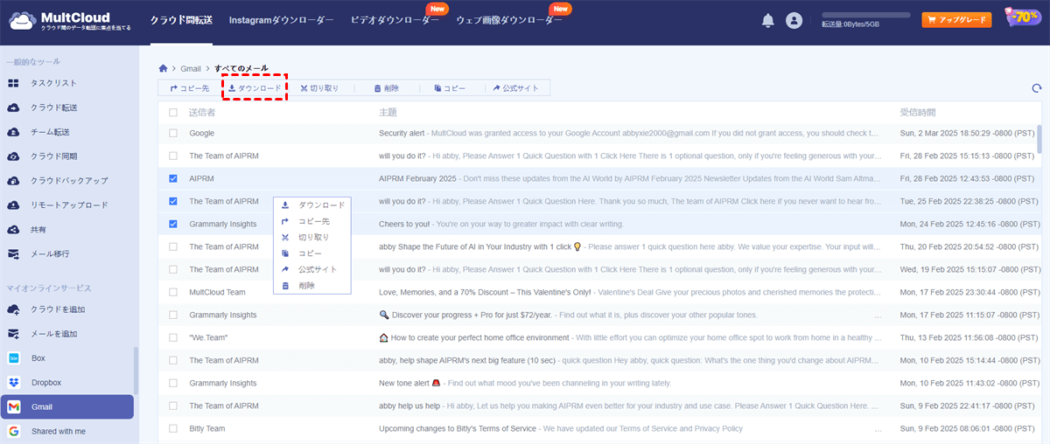Refresh the mail list with reload icon
The height and width of the screenshot is (444, 1050).
[x=1037, y=88]
